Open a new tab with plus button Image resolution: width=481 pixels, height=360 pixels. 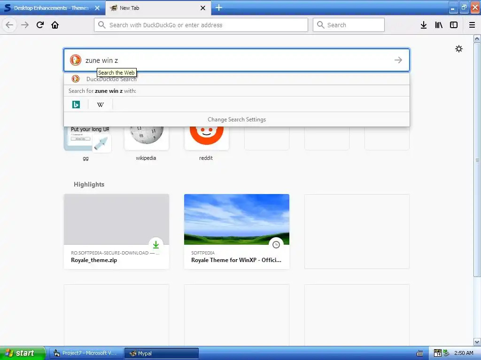click(x=219, y=7)
